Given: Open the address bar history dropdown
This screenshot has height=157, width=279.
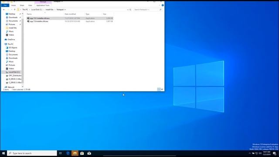Looking at the screenshot, I should point(128,10).
